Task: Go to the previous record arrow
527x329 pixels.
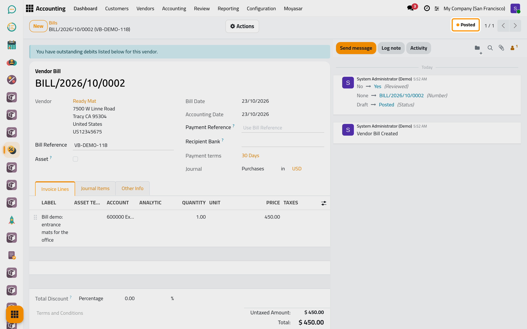Action: 503,26
